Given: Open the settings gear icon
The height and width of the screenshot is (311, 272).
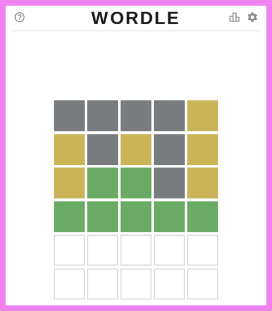Looking at the screenshot, I should tap(252, 17).
